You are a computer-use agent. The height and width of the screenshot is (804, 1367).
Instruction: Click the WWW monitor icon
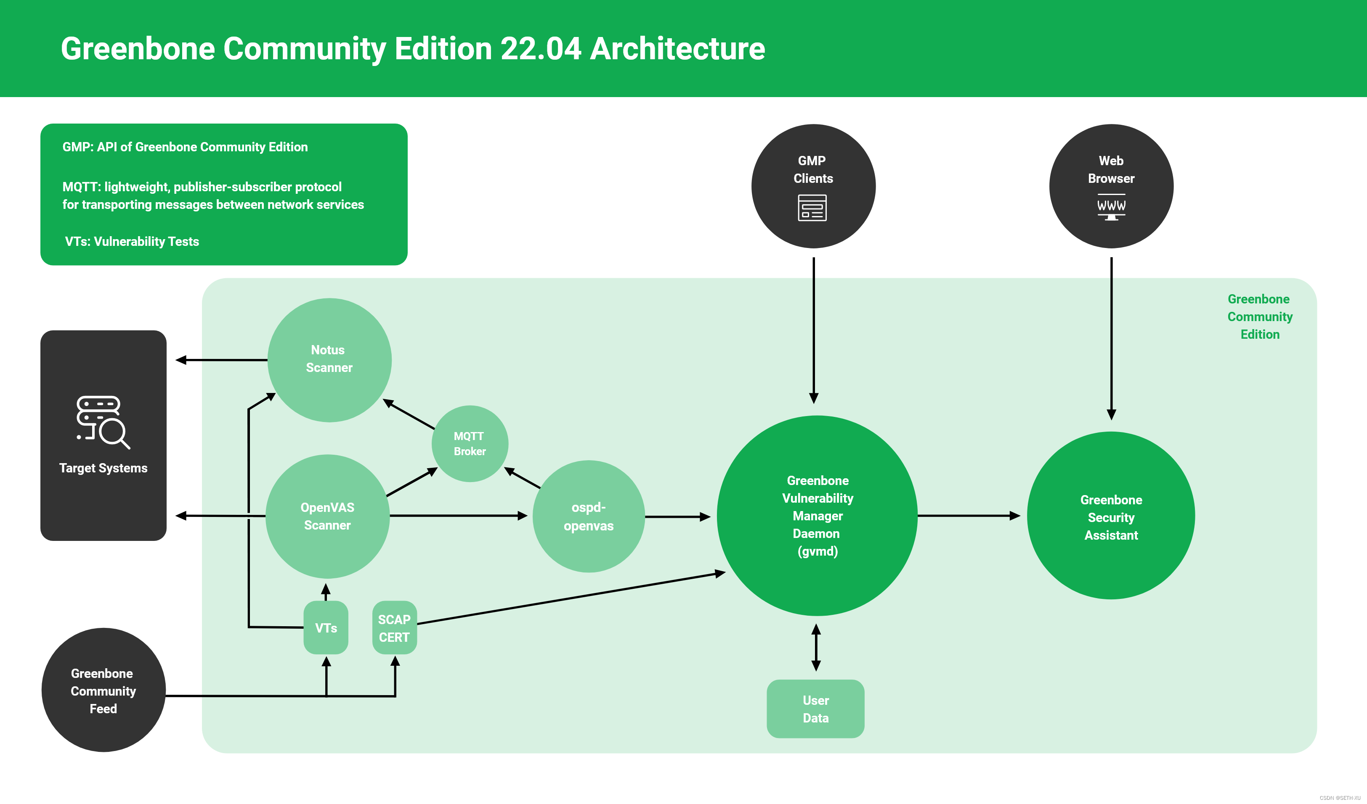1111,207
